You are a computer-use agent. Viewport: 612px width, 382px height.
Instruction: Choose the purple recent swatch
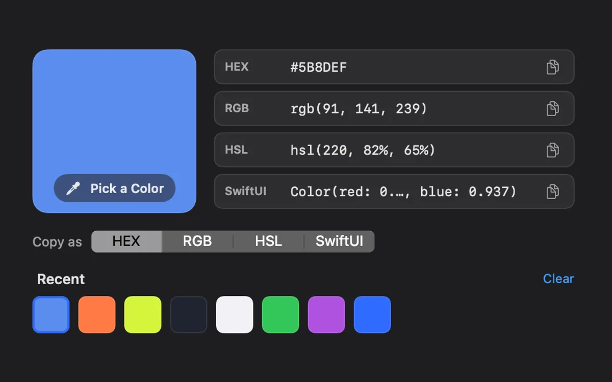326,315
